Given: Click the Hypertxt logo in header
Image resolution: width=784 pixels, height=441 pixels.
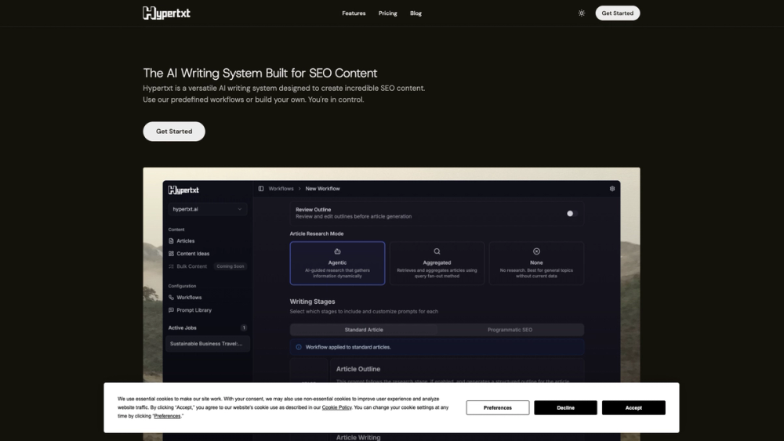Looking at the screenshot, I should tap(166, 13).
